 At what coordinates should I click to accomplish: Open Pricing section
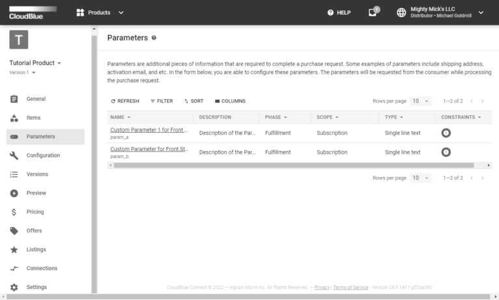point(35,211)
